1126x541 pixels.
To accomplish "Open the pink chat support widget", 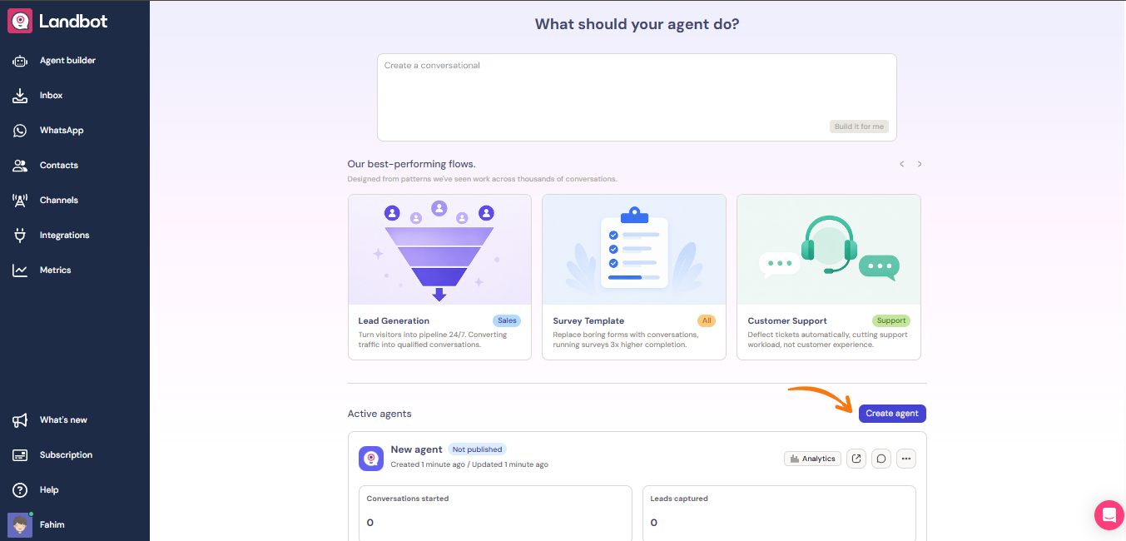I will (x=1109, y=515).
